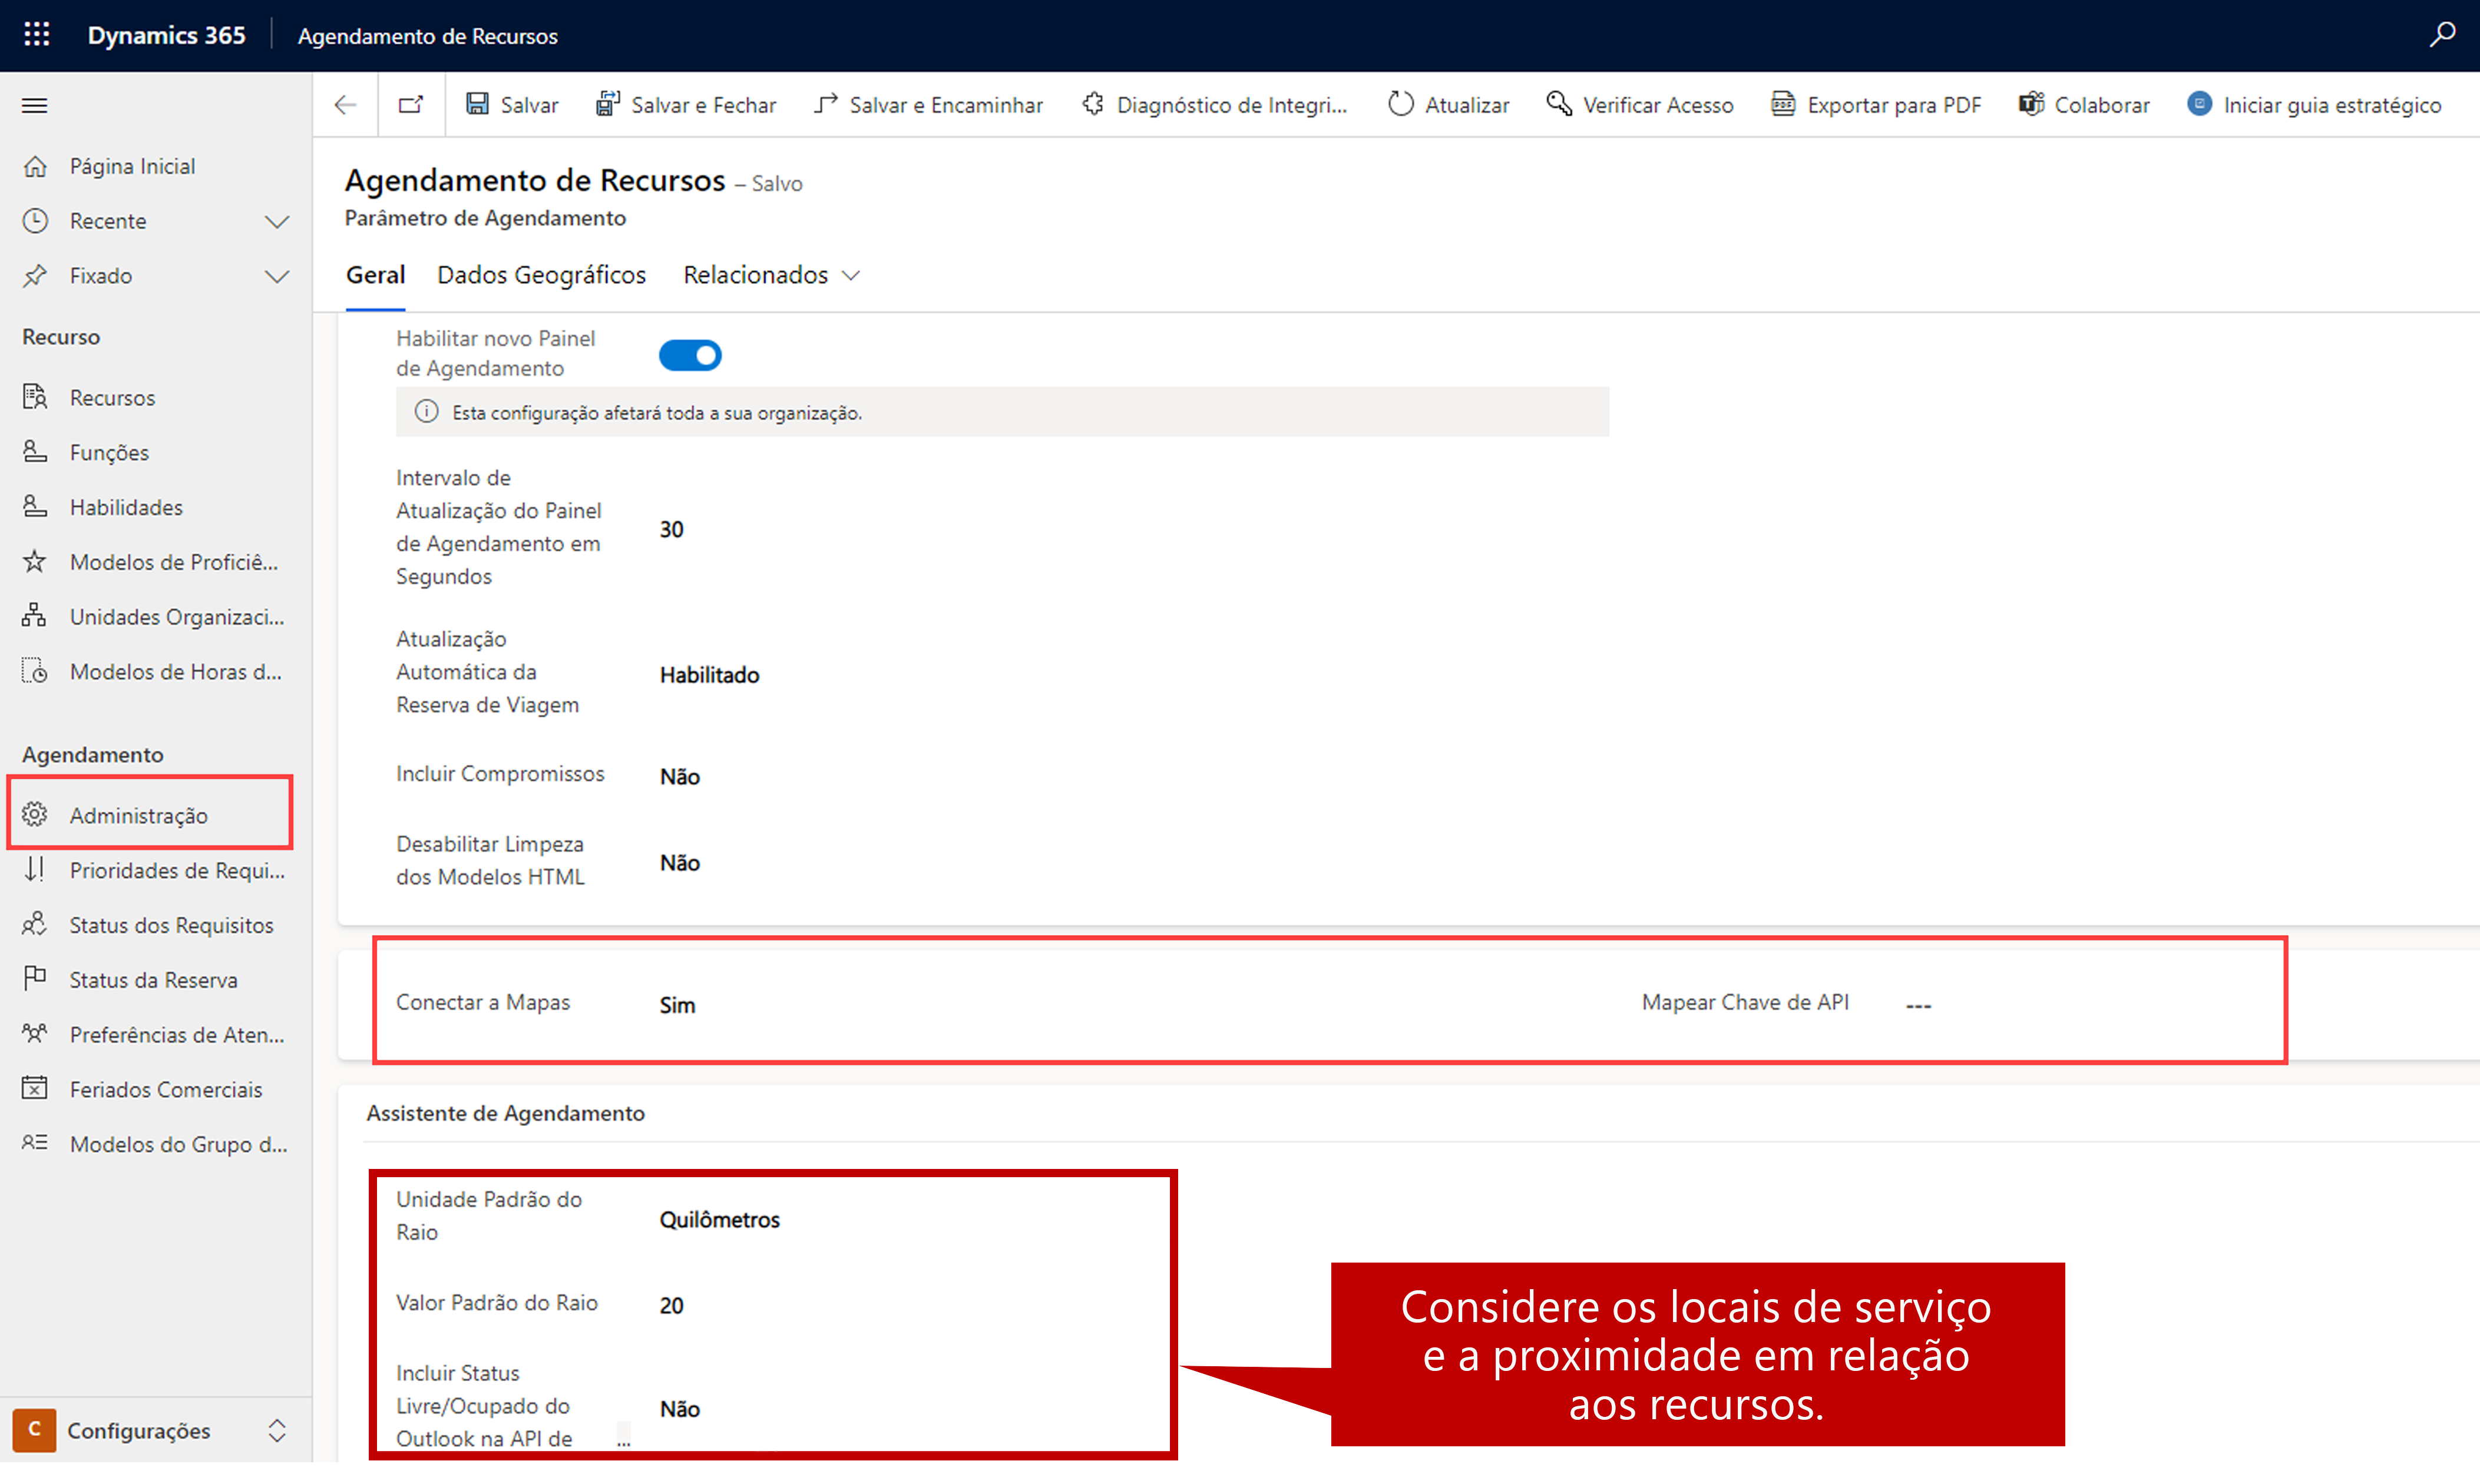The width and height of the screenshot is (2480, 1484).
Task: Click the Status da Reserva flag icon
Action: tap(35, 978)
